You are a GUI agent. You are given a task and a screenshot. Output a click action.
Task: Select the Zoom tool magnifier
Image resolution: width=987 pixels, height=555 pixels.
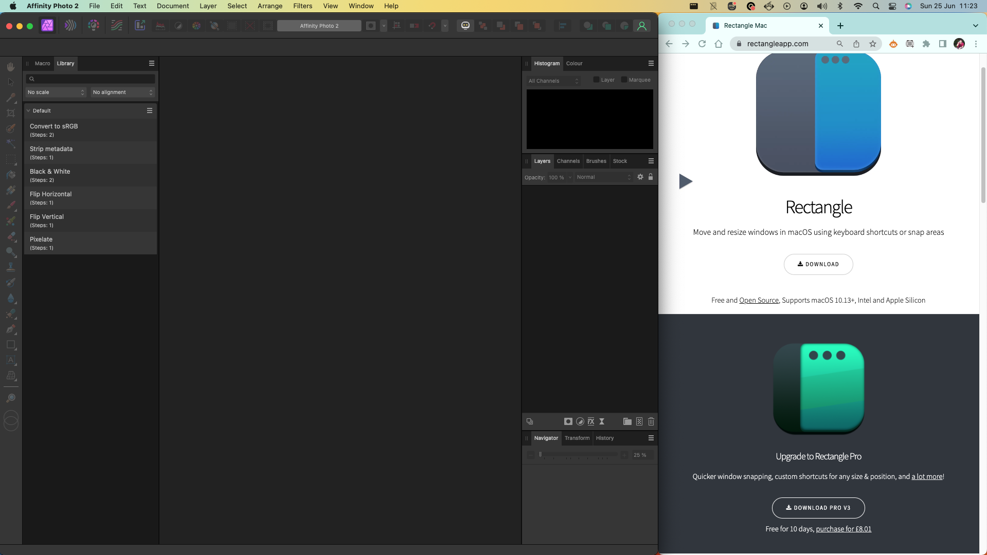tap(11, 398)
